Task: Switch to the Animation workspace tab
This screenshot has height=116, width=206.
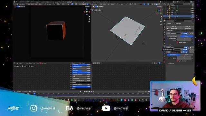Action: pyautogui.click(x=75, y=2)
